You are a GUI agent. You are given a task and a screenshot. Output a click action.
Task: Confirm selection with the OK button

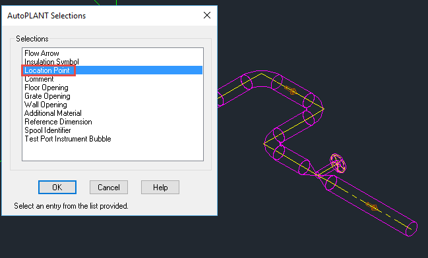pyautogui.click(x=57, y=188)
